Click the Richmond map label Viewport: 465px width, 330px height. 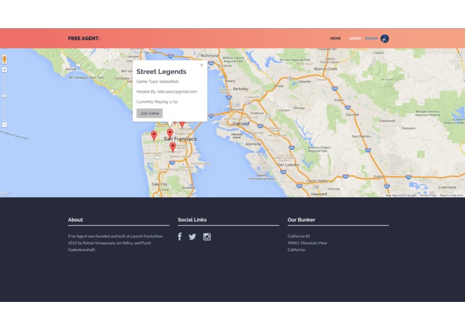coord(209,55)
